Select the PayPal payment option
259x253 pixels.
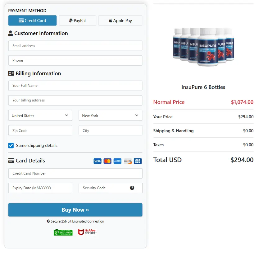click(77, 20)
